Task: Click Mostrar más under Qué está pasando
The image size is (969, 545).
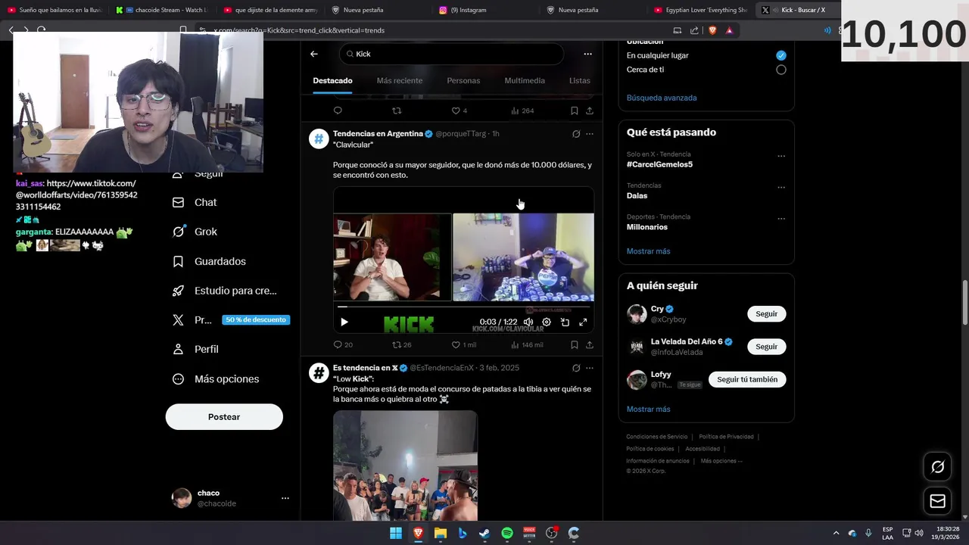Action: click(x=648, y=251)
